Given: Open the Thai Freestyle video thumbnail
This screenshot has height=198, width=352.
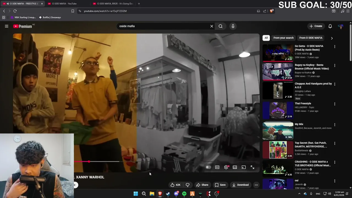Looking at the screenshot, I should tap(278, 110).
